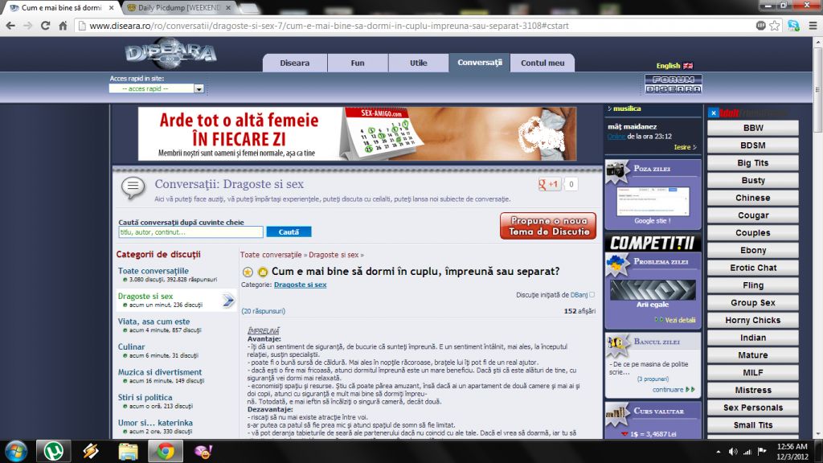Open uTorrent from the taskbar

point(53,452)
